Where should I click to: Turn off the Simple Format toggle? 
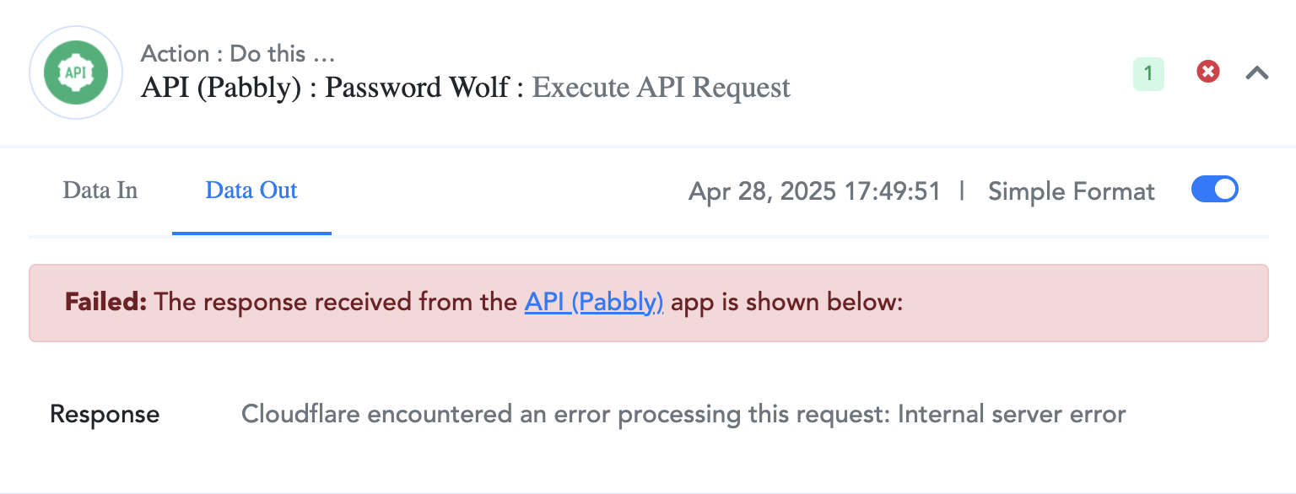(x=1214, y=190)
